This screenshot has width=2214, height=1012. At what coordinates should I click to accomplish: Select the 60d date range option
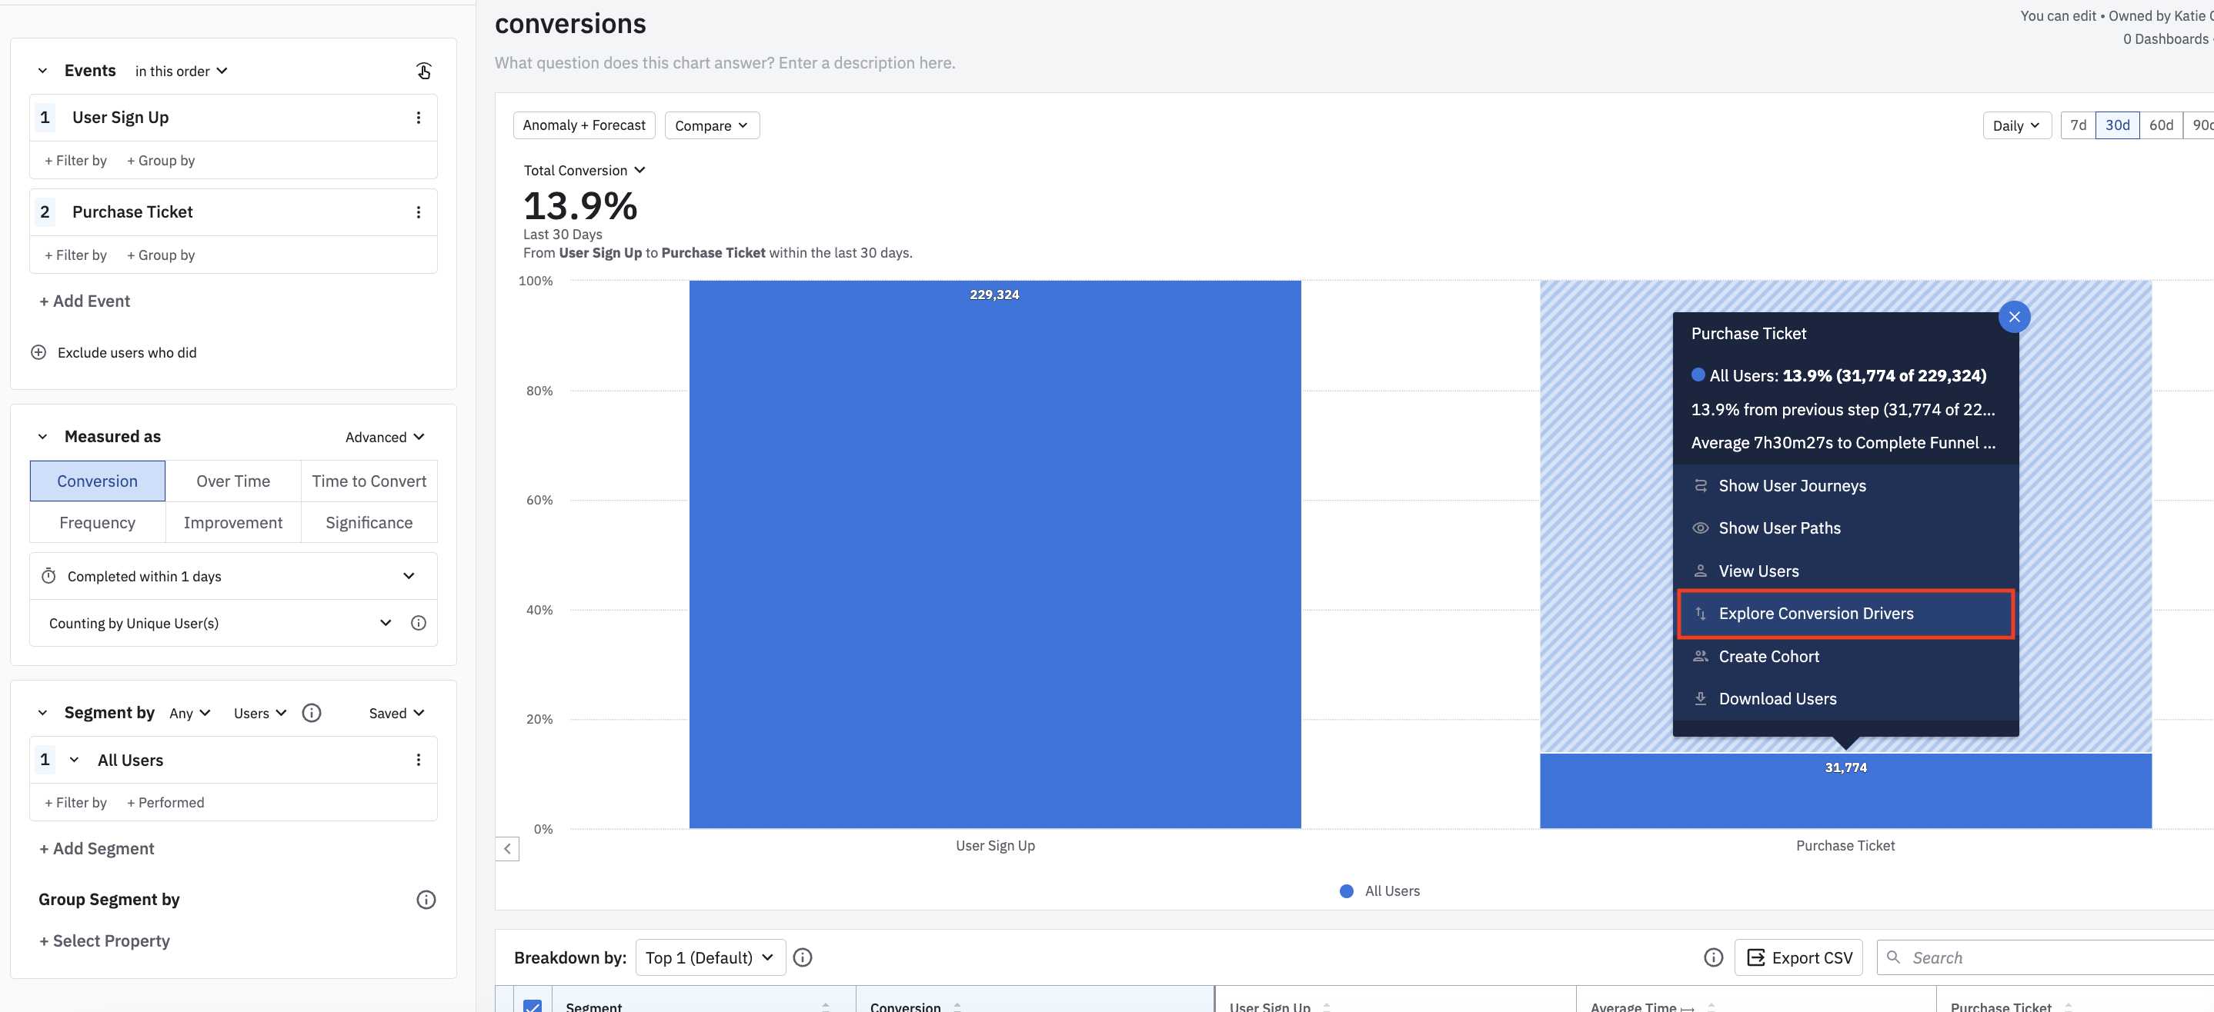(2160, 125)
